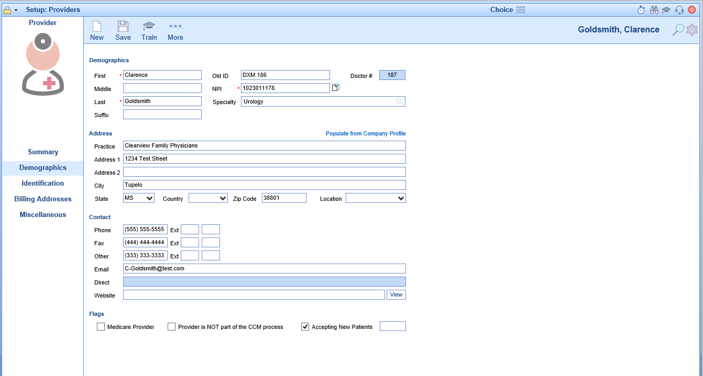Open the State dropdown

point(139,198)
